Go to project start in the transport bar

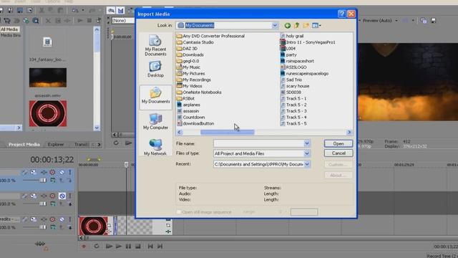click(x=150, y=247)
